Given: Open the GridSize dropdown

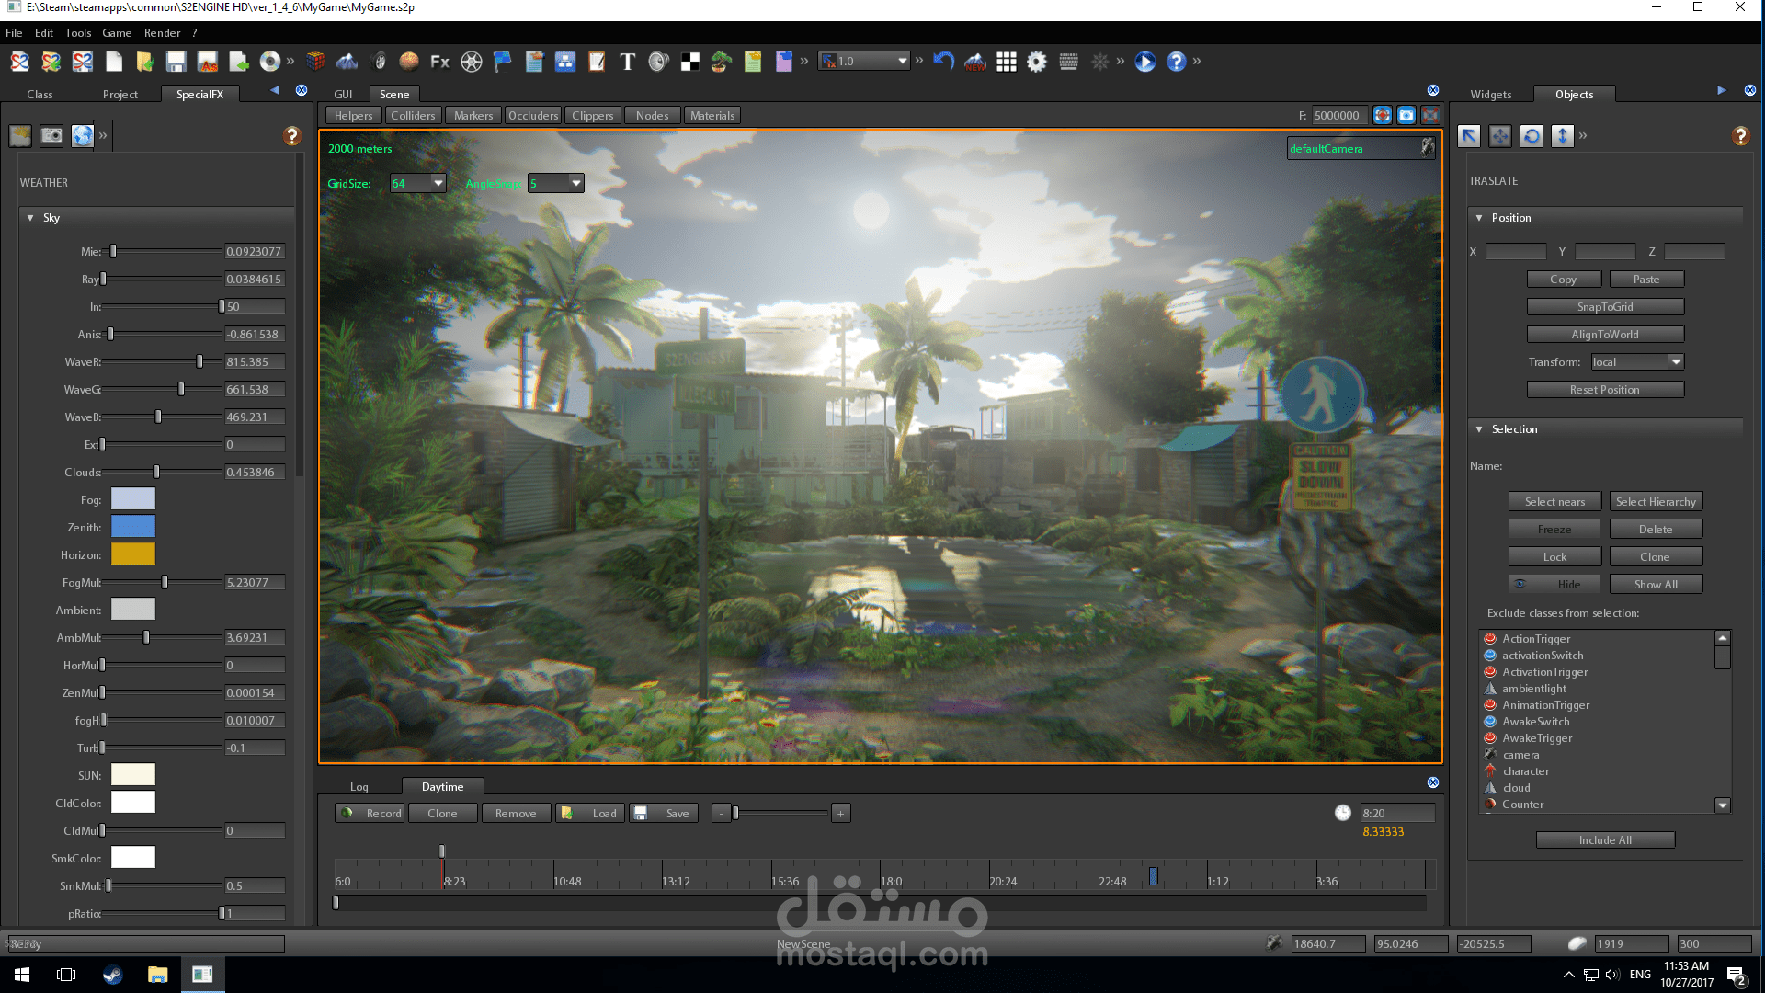Looking at the screenshot, I should coord(438,183).
